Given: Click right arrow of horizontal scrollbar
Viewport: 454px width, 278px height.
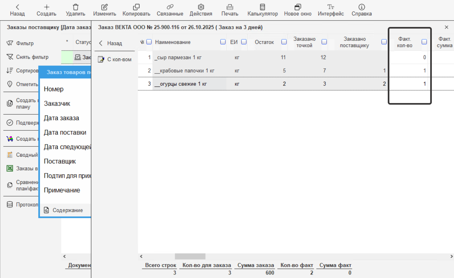Looking at the screenshot, I should coord(451,256).
